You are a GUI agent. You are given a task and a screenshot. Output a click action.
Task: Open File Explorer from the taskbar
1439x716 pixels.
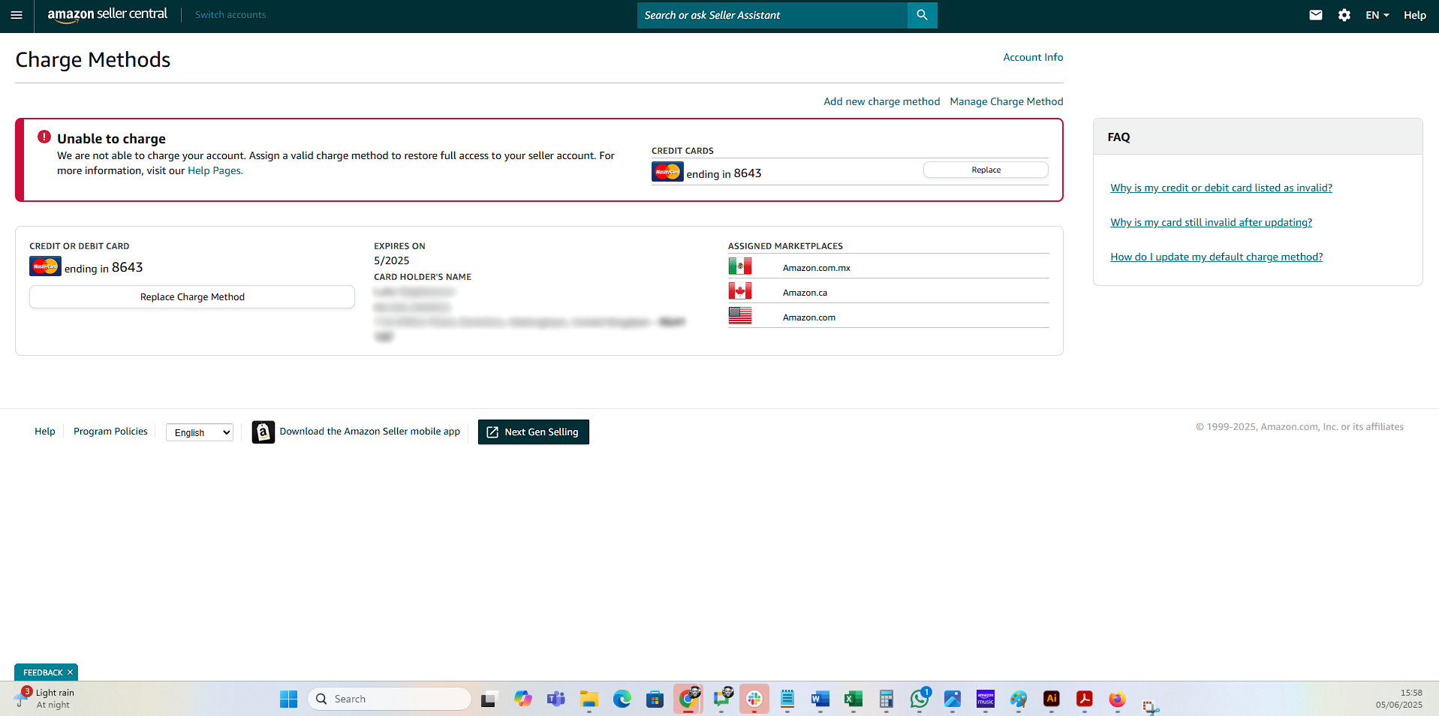pos(589,699)
